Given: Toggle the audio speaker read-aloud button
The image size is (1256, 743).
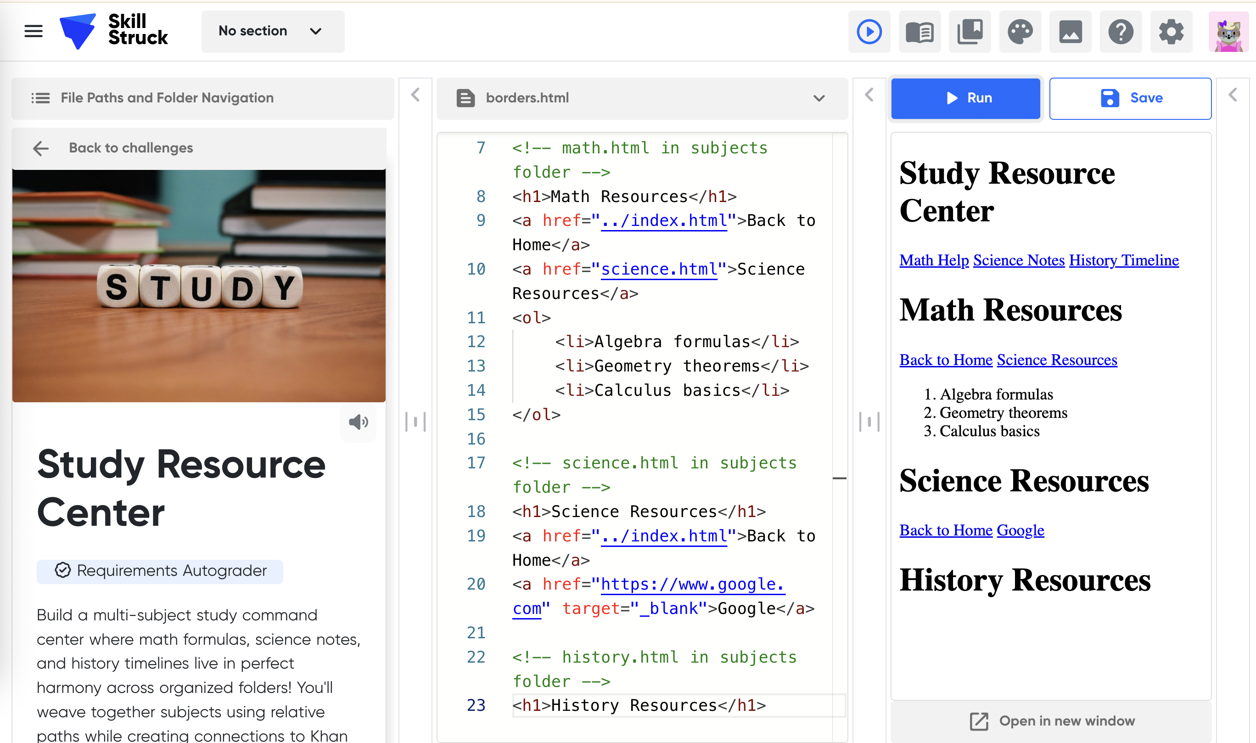Looking at the screenshot, I should point(358,422).
